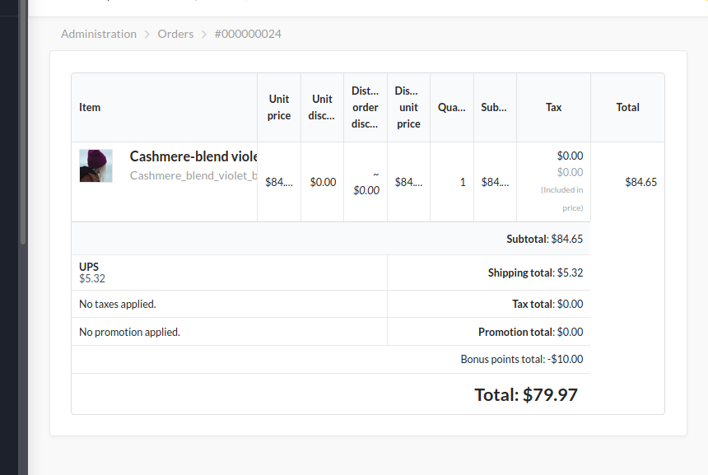The width and height of the screenshot is (708, 475).
Task: Click the truncated Unit discount column header
Action: pos(322,107)
